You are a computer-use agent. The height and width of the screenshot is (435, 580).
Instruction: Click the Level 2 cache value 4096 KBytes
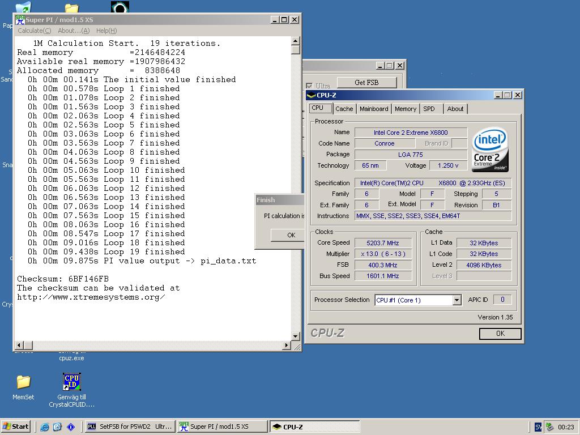point(484,265)
